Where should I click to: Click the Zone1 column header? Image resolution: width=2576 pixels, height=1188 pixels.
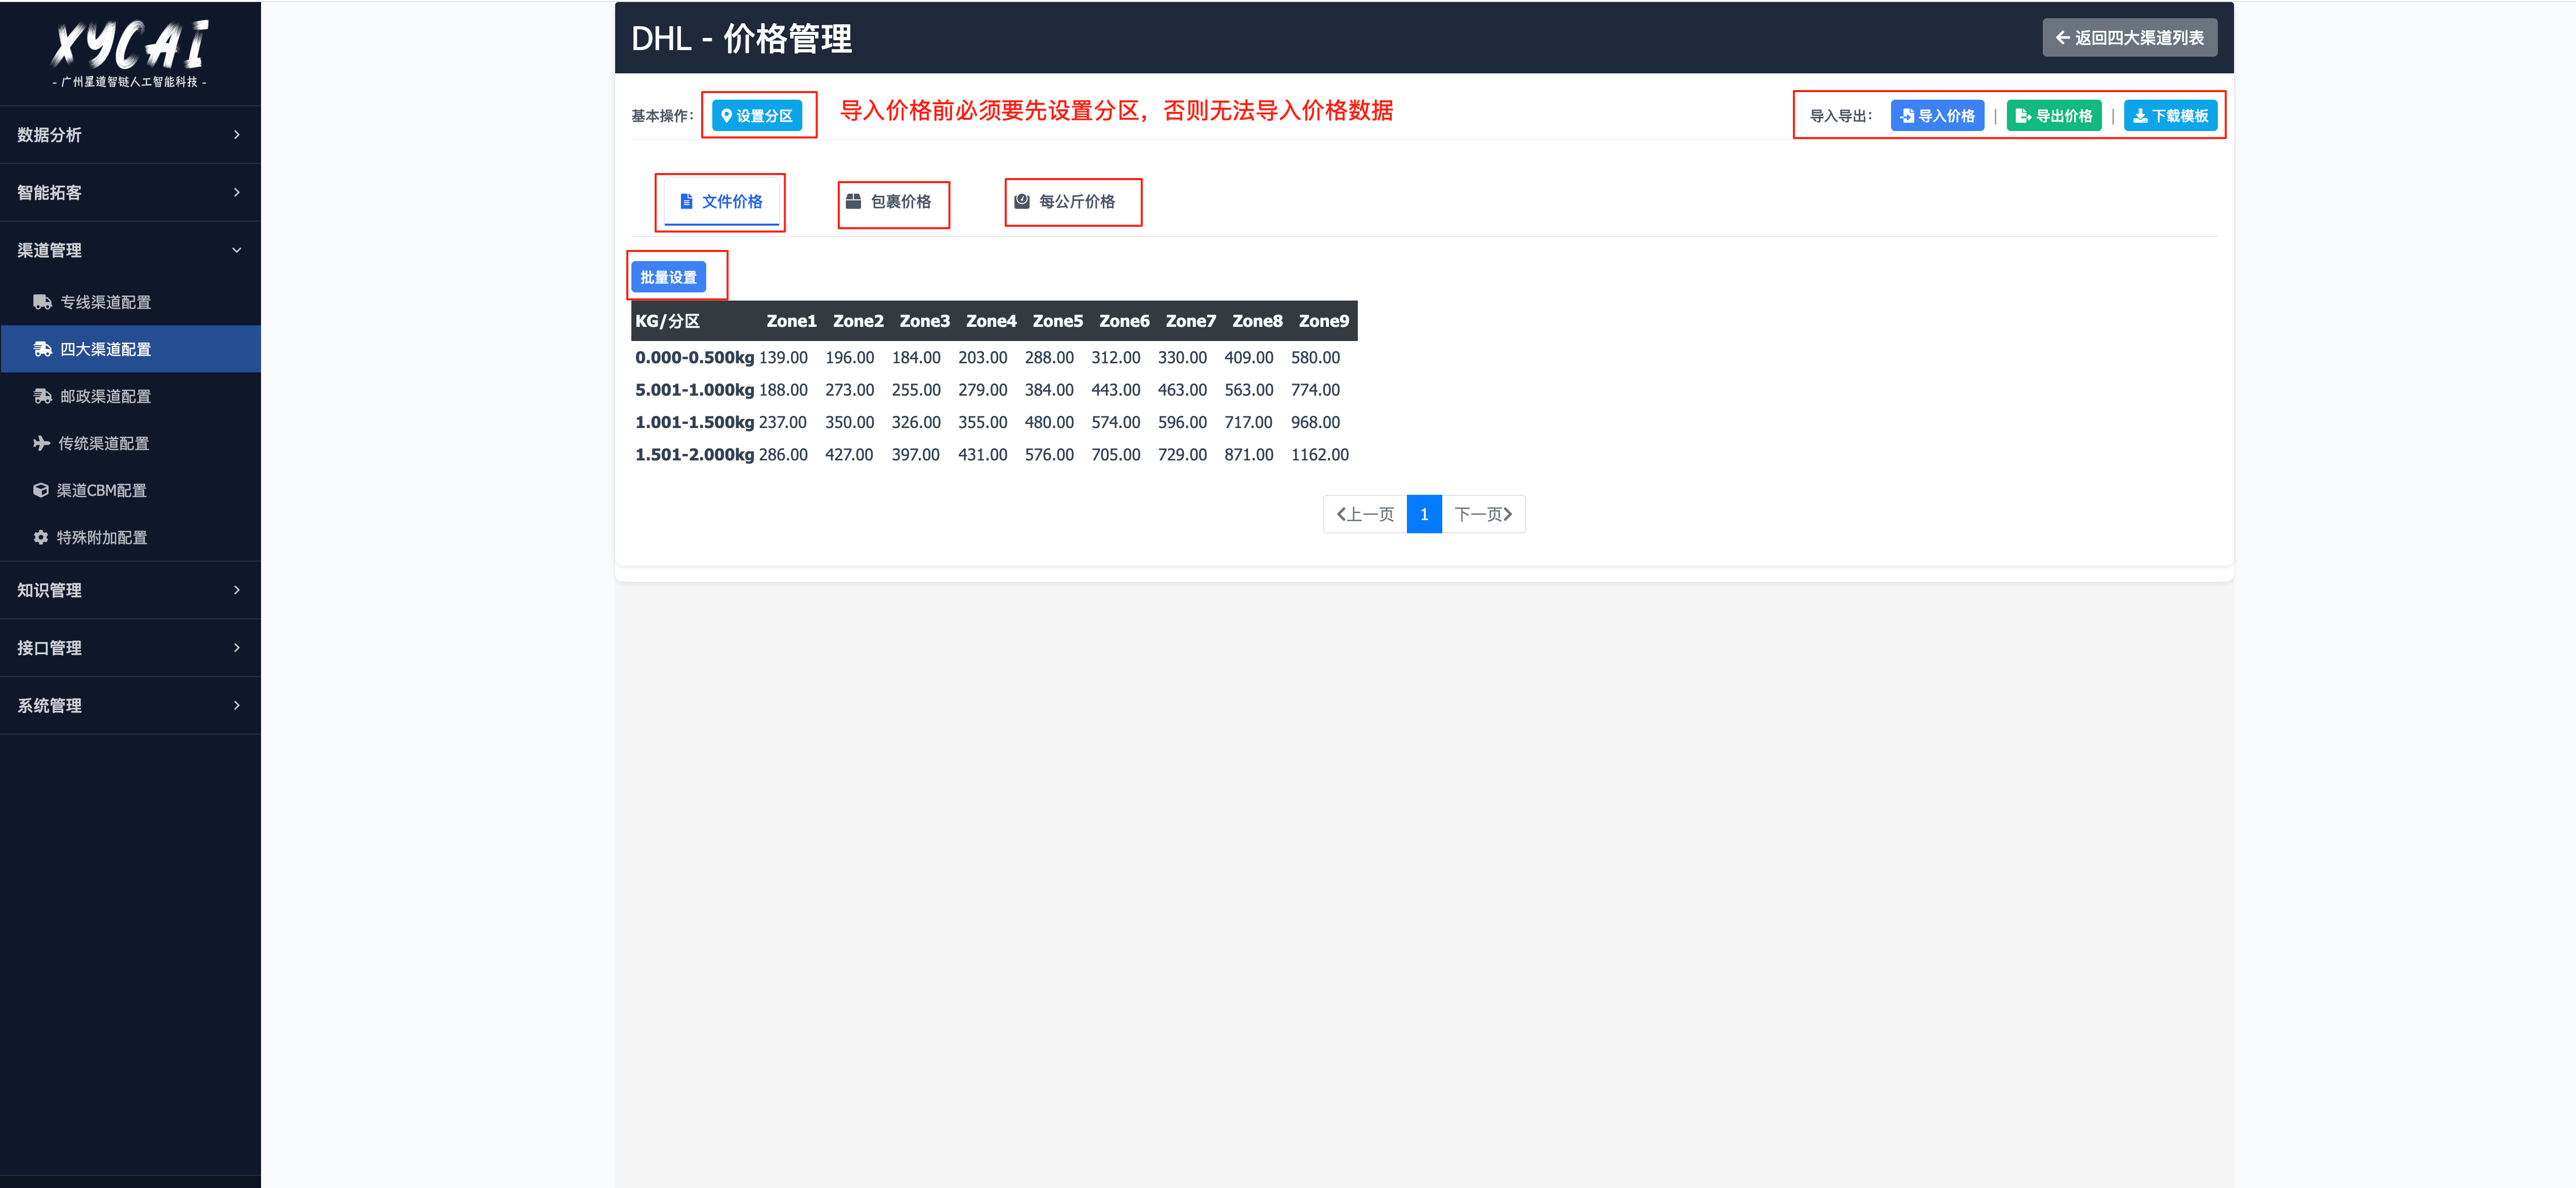791,321
